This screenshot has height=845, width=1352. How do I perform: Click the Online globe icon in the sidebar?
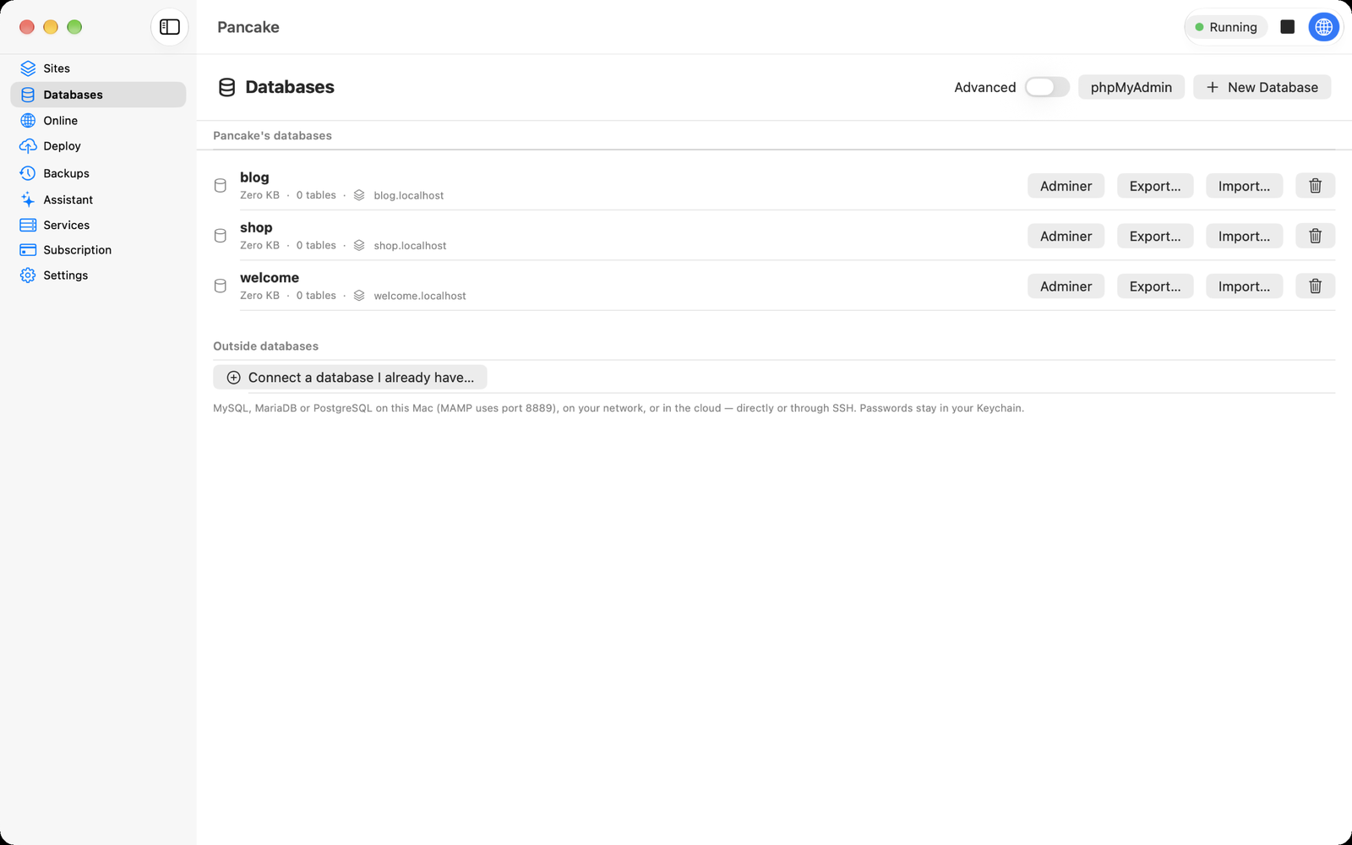pyautogui.click(x=28, y=121)
